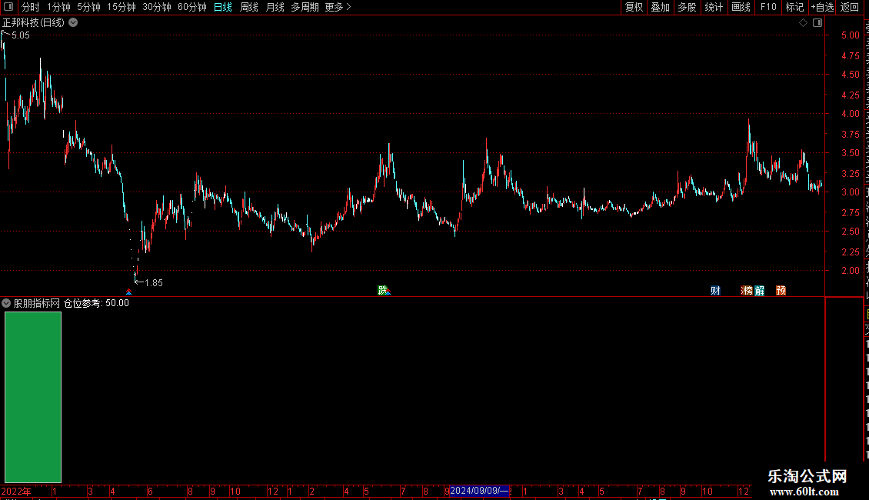Image resolution: width=869 pixels, height=500 pixels.
Task: Click the 5.05 high price label
Action: [21, 35]
